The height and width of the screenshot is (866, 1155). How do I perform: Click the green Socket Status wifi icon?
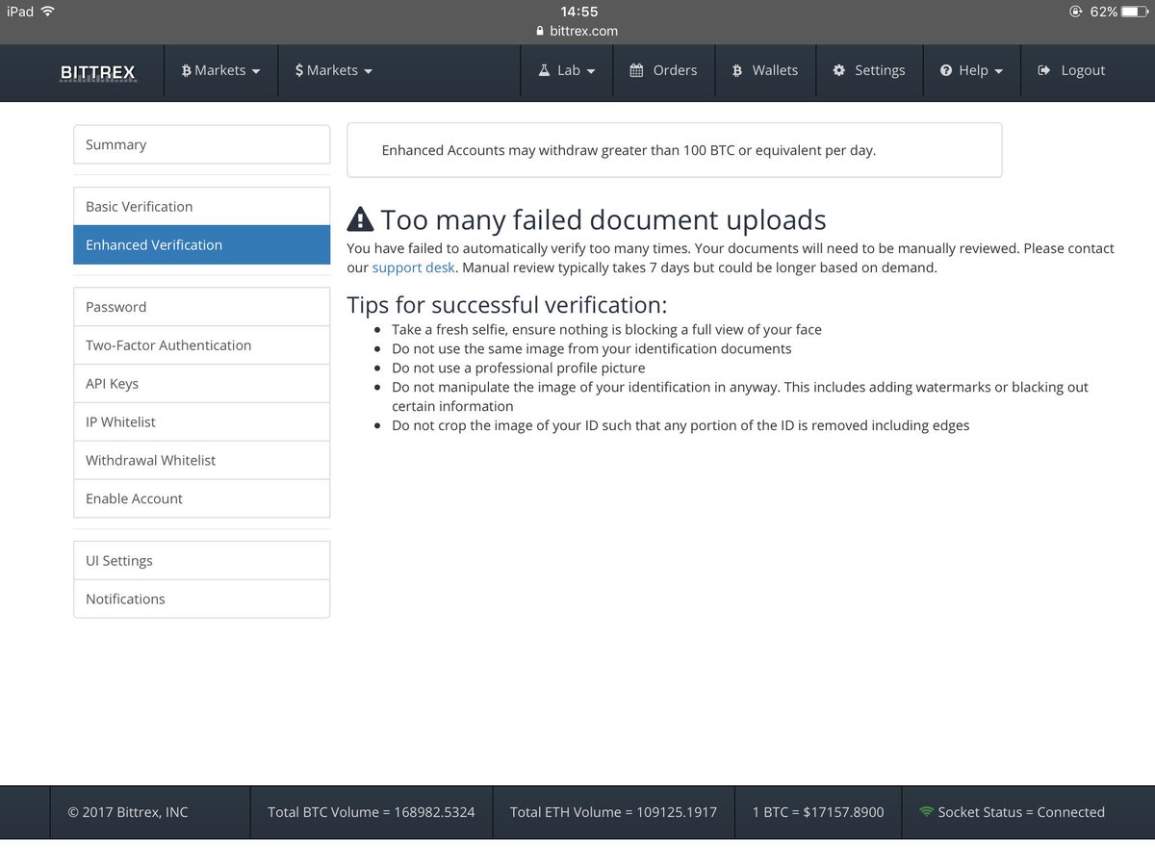coord(926,811)
